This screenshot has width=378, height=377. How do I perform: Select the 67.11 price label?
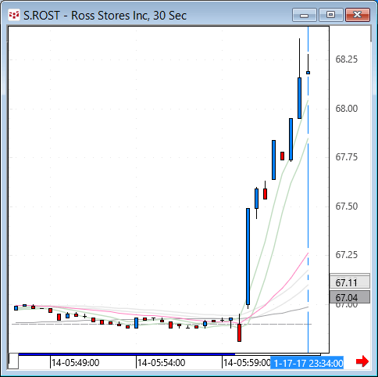pyautogui.click(x=350, y=282)
